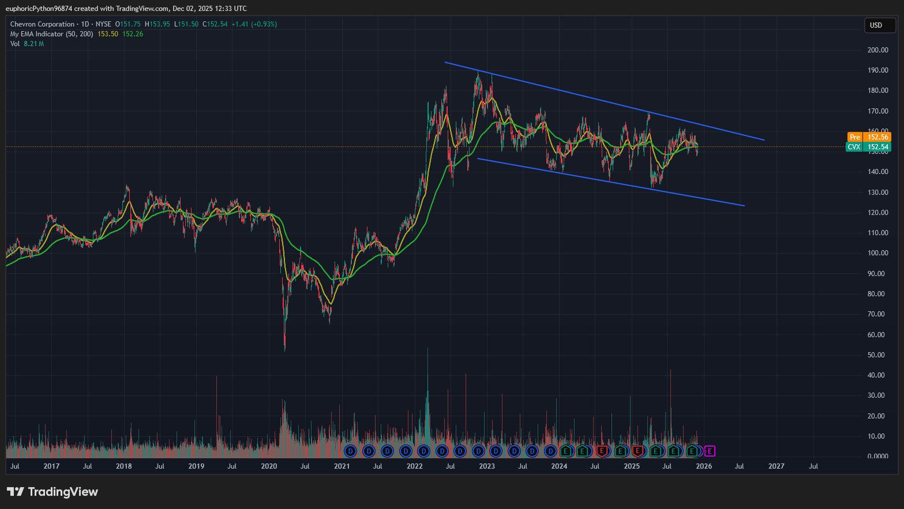Click the open price O151.75 in legend
Viewport: 904px width, 509px height.
pos(128,24)
